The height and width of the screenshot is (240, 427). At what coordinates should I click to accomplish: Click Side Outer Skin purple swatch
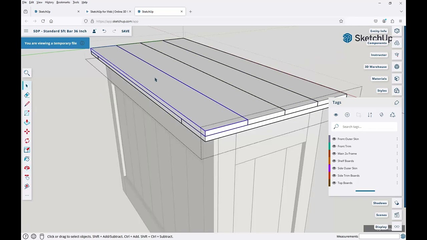click(x=330, y=168)
